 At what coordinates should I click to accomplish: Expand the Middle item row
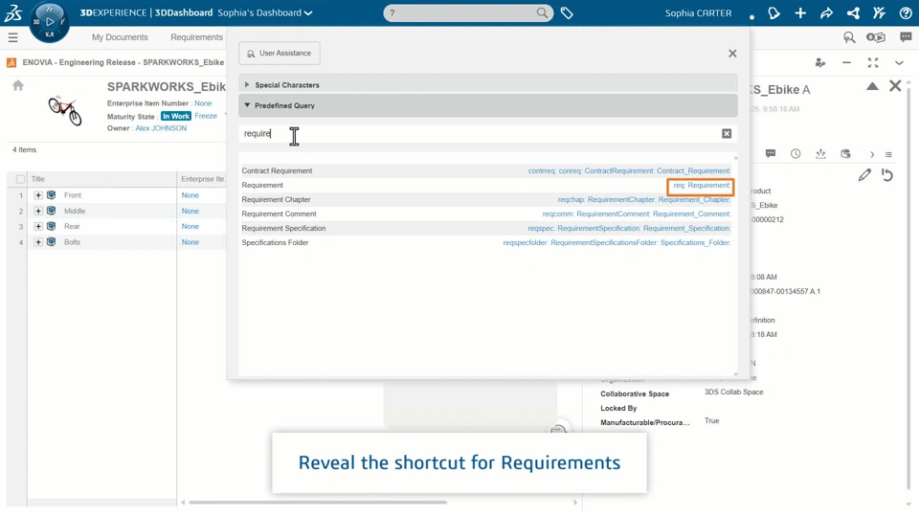tap(38, 211)
